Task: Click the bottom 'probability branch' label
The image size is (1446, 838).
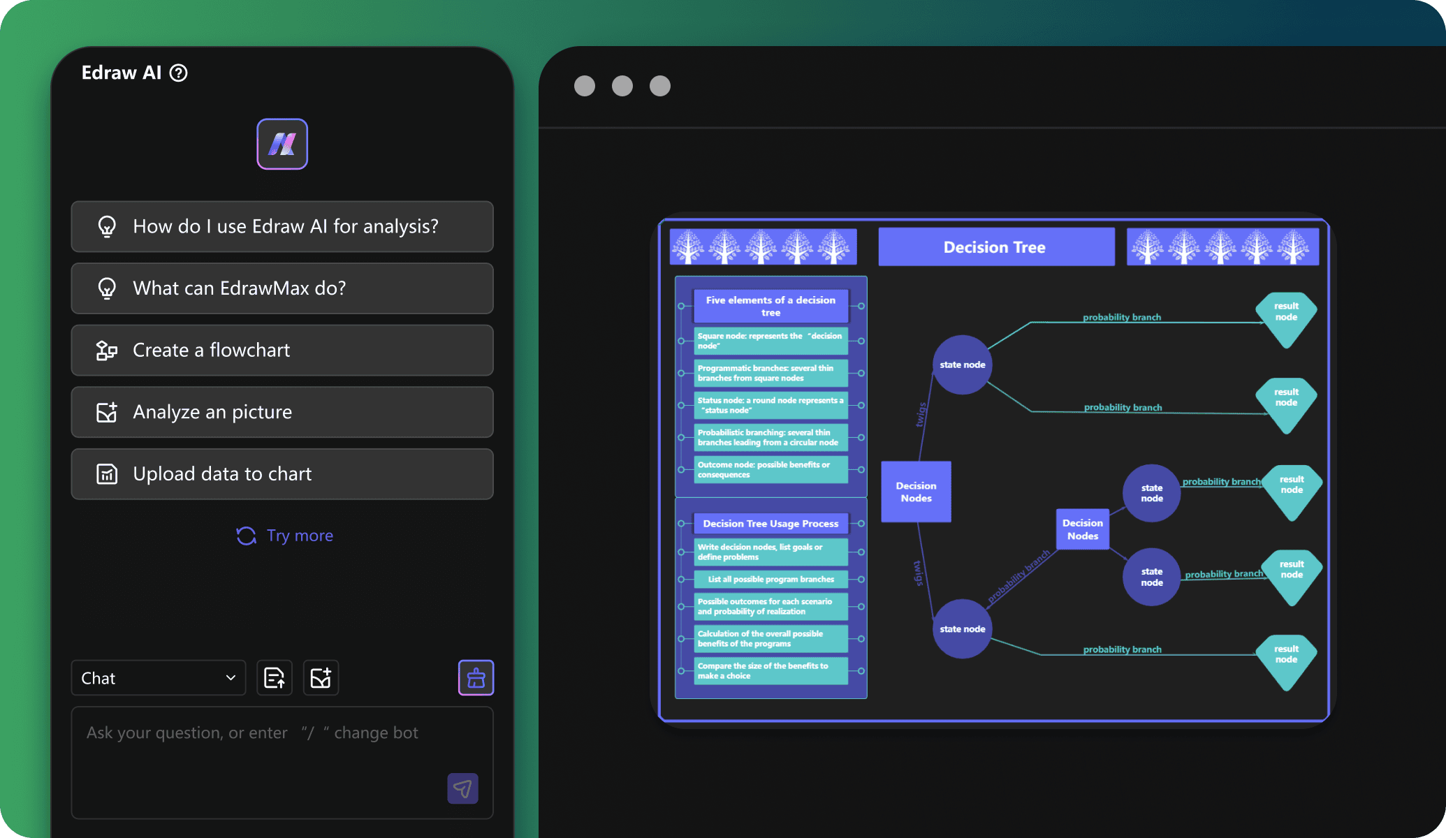Action: [x=1122, y=649]
